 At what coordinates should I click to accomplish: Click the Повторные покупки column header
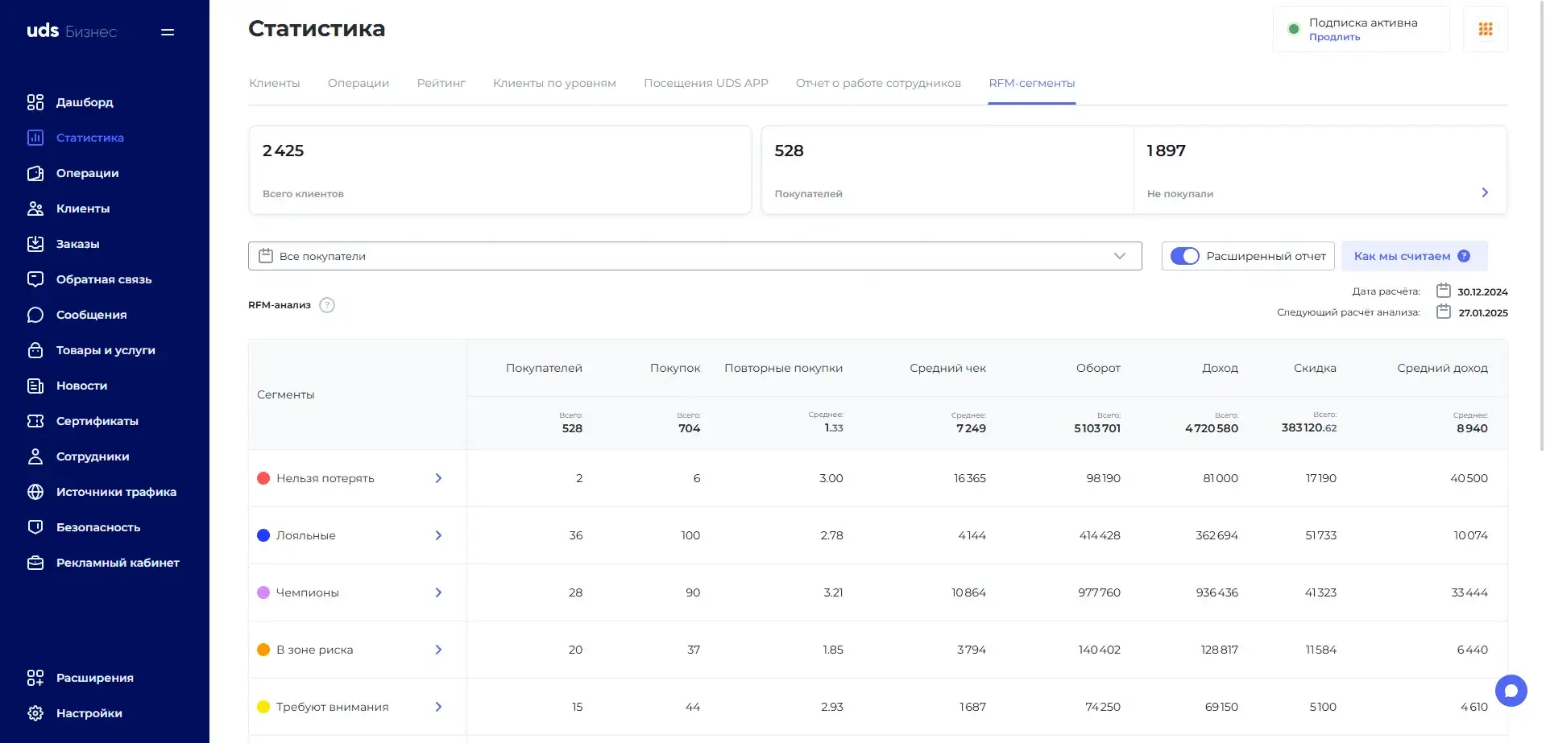click(783, 368)
